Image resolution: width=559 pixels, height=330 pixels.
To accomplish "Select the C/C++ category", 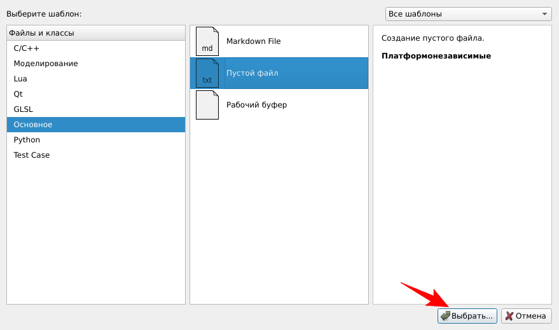I will tap(27, 48).
